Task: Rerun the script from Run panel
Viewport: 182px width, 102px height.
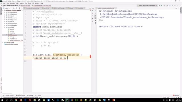Action: [x=93, y=11]
